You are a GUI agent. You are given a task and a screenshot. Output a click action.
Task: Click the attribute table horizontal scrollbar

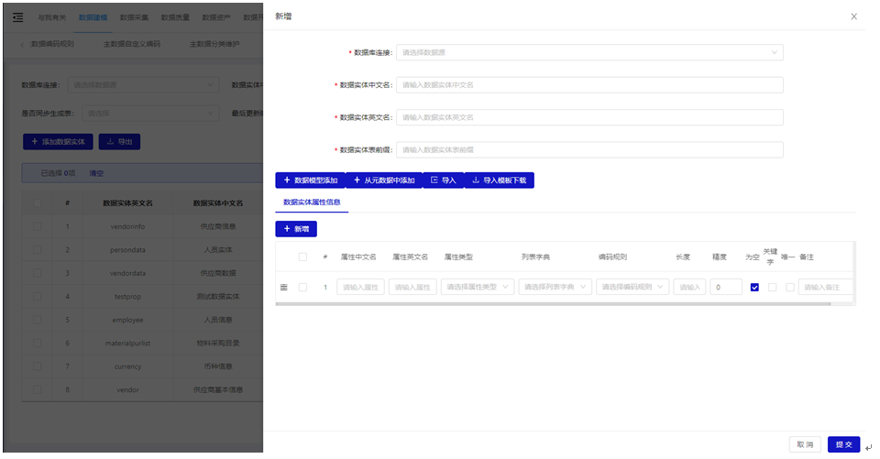[553, 303]
